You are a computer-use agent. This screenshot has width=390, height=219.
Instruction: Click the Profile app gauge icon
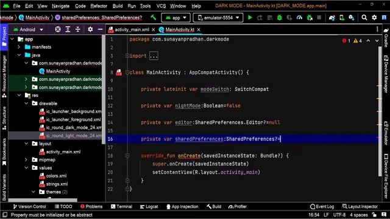299,18
